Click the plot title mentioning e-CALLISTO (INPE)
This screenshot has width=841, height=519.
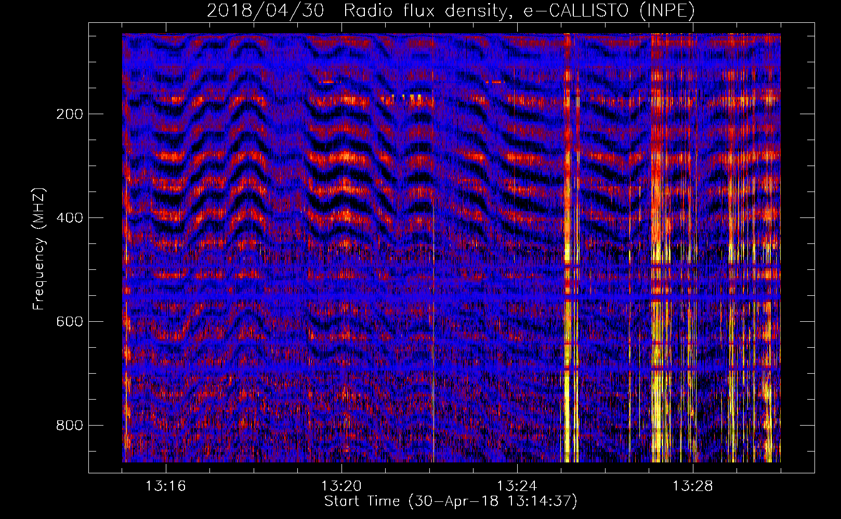(x=451, y=10)
